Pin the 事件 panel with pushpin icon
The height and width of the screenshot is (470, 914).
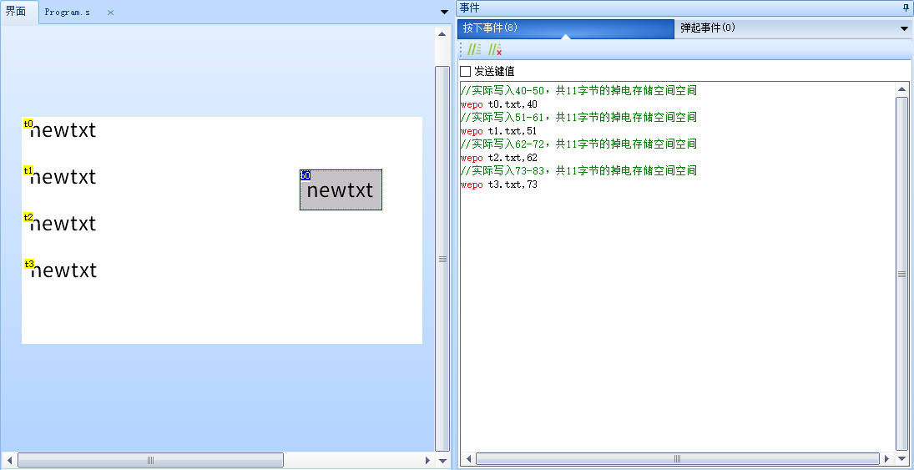tap(906, 8)
